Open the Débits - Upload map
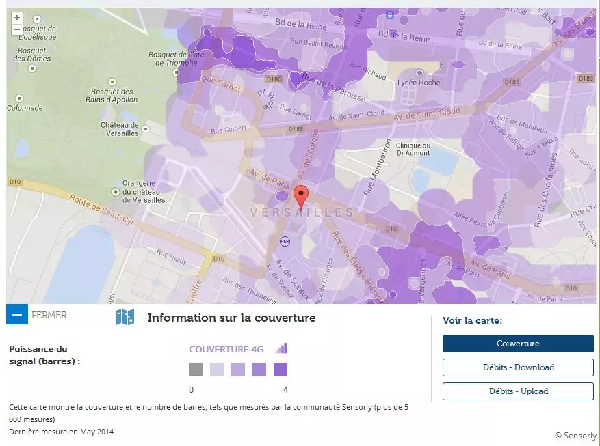This screenshot has height=446, width=600. tap(517, 391)
